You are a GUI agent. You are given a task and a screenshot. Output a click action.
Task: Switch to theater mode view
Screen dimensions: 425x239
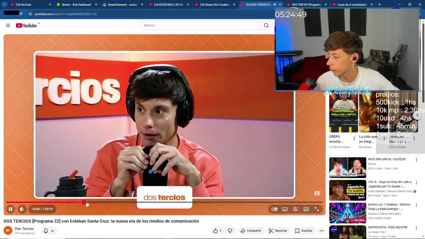pyautogui.click(x=306, y=209)
